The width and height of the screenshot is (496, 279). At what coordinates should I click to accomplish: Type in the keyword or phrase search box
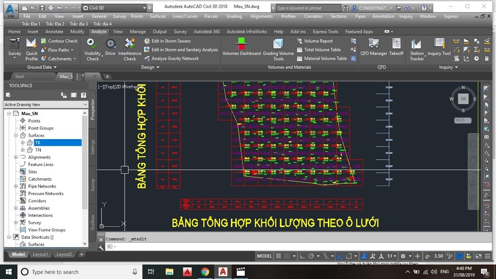coord(308,8)
